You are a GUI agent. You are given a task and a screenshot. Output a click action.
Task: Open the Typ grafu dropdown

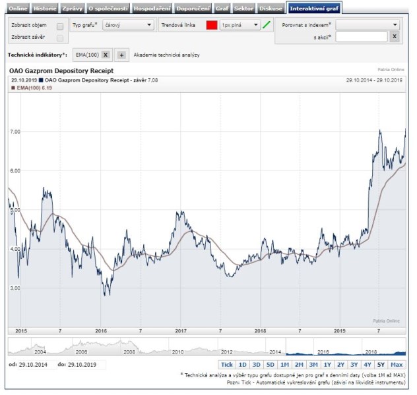click(x=127, y=25)
